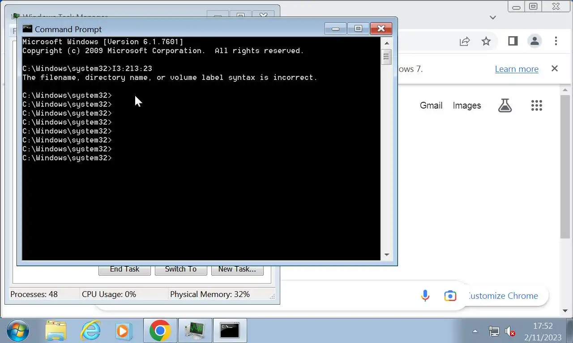The height and width of the screenshot is (343, 573).
Task: Switch to Task Manager in the taskbar
Action: click(195, 331)
